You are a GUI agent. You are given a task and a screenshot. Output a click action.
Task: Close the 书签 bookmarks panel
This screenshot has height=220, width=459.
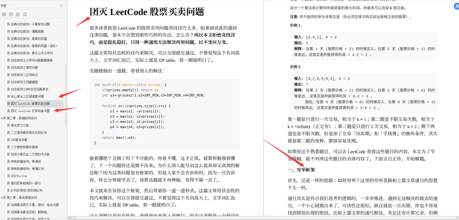(61, 5)
